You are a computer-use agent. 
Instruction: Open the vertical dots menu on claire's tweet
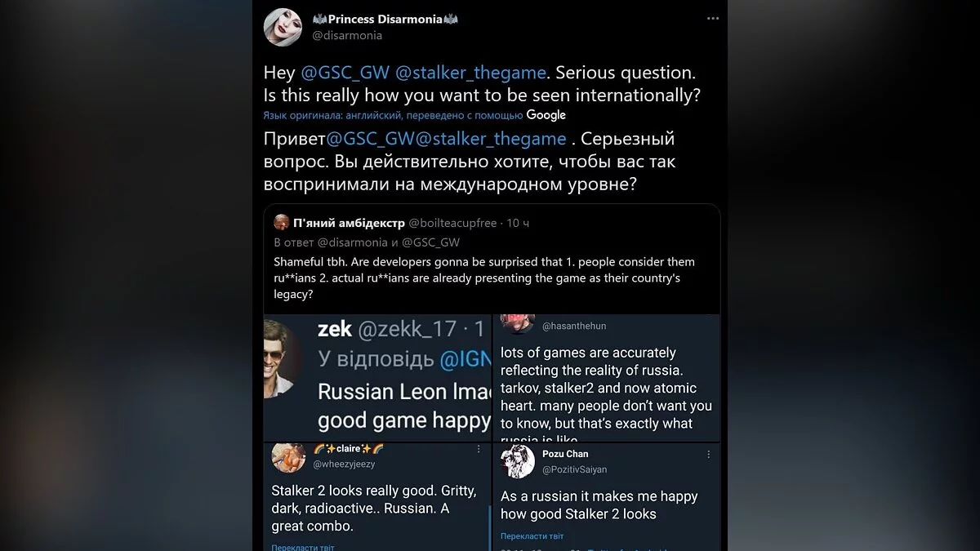point(479,449)
